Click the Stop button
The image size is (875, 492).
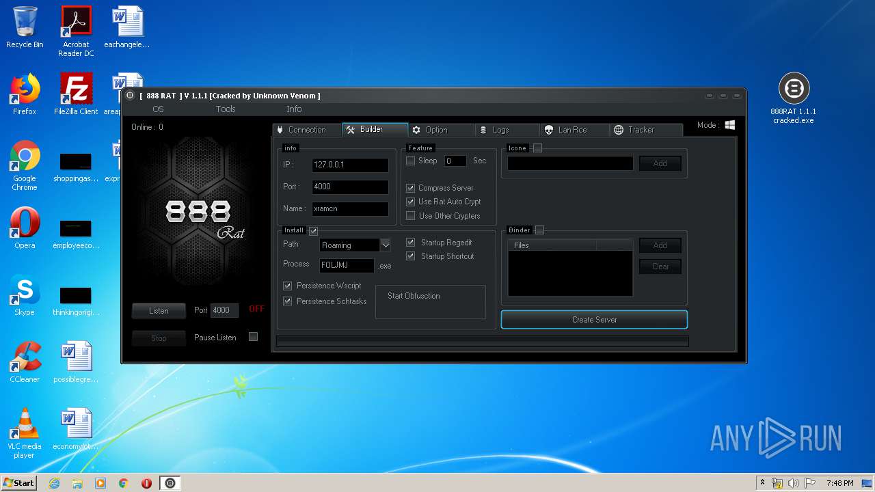click(159, 338)
